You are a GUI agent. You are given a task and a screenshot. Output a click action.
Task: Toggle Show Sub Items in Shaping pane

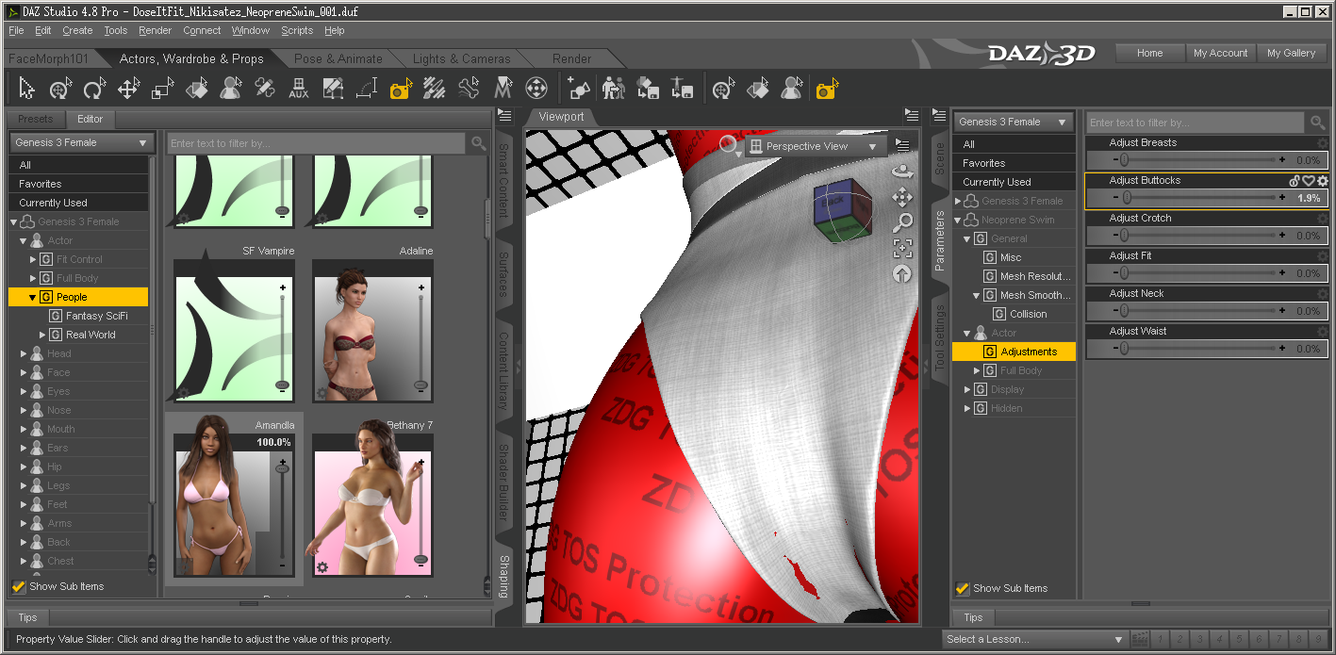click(18, 586)
